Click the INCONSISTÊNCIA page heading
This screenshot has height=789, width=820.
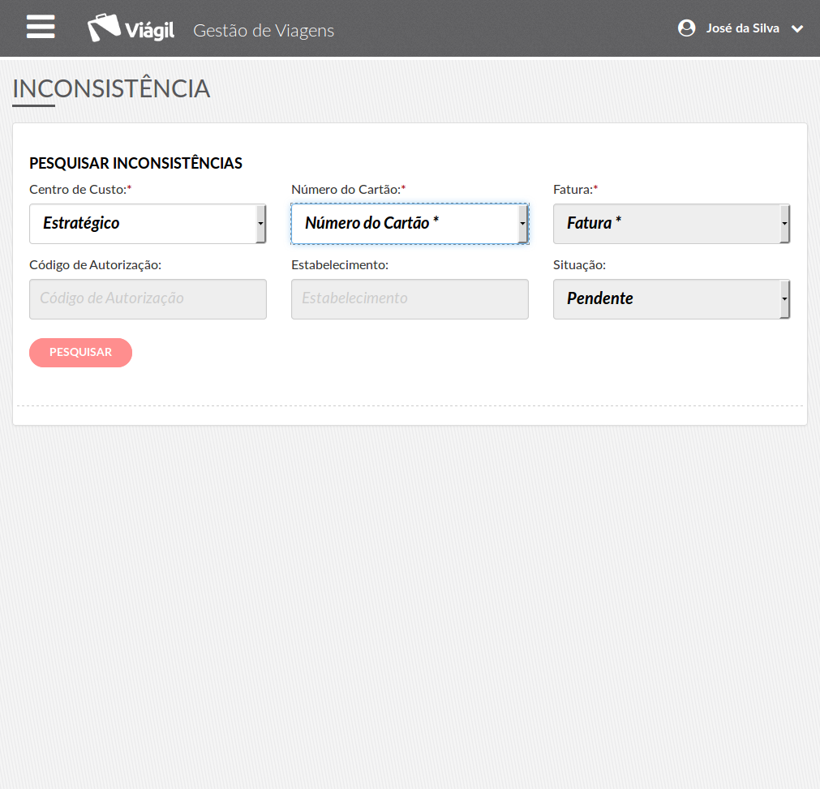[x=111, y=89]
